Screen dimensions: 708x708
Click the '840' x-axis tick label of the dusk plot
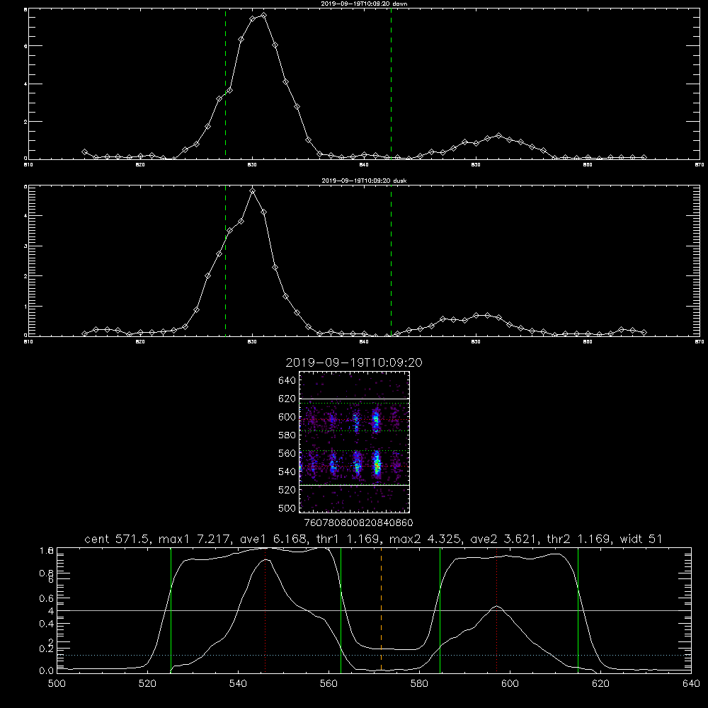[x=364, y=342]
